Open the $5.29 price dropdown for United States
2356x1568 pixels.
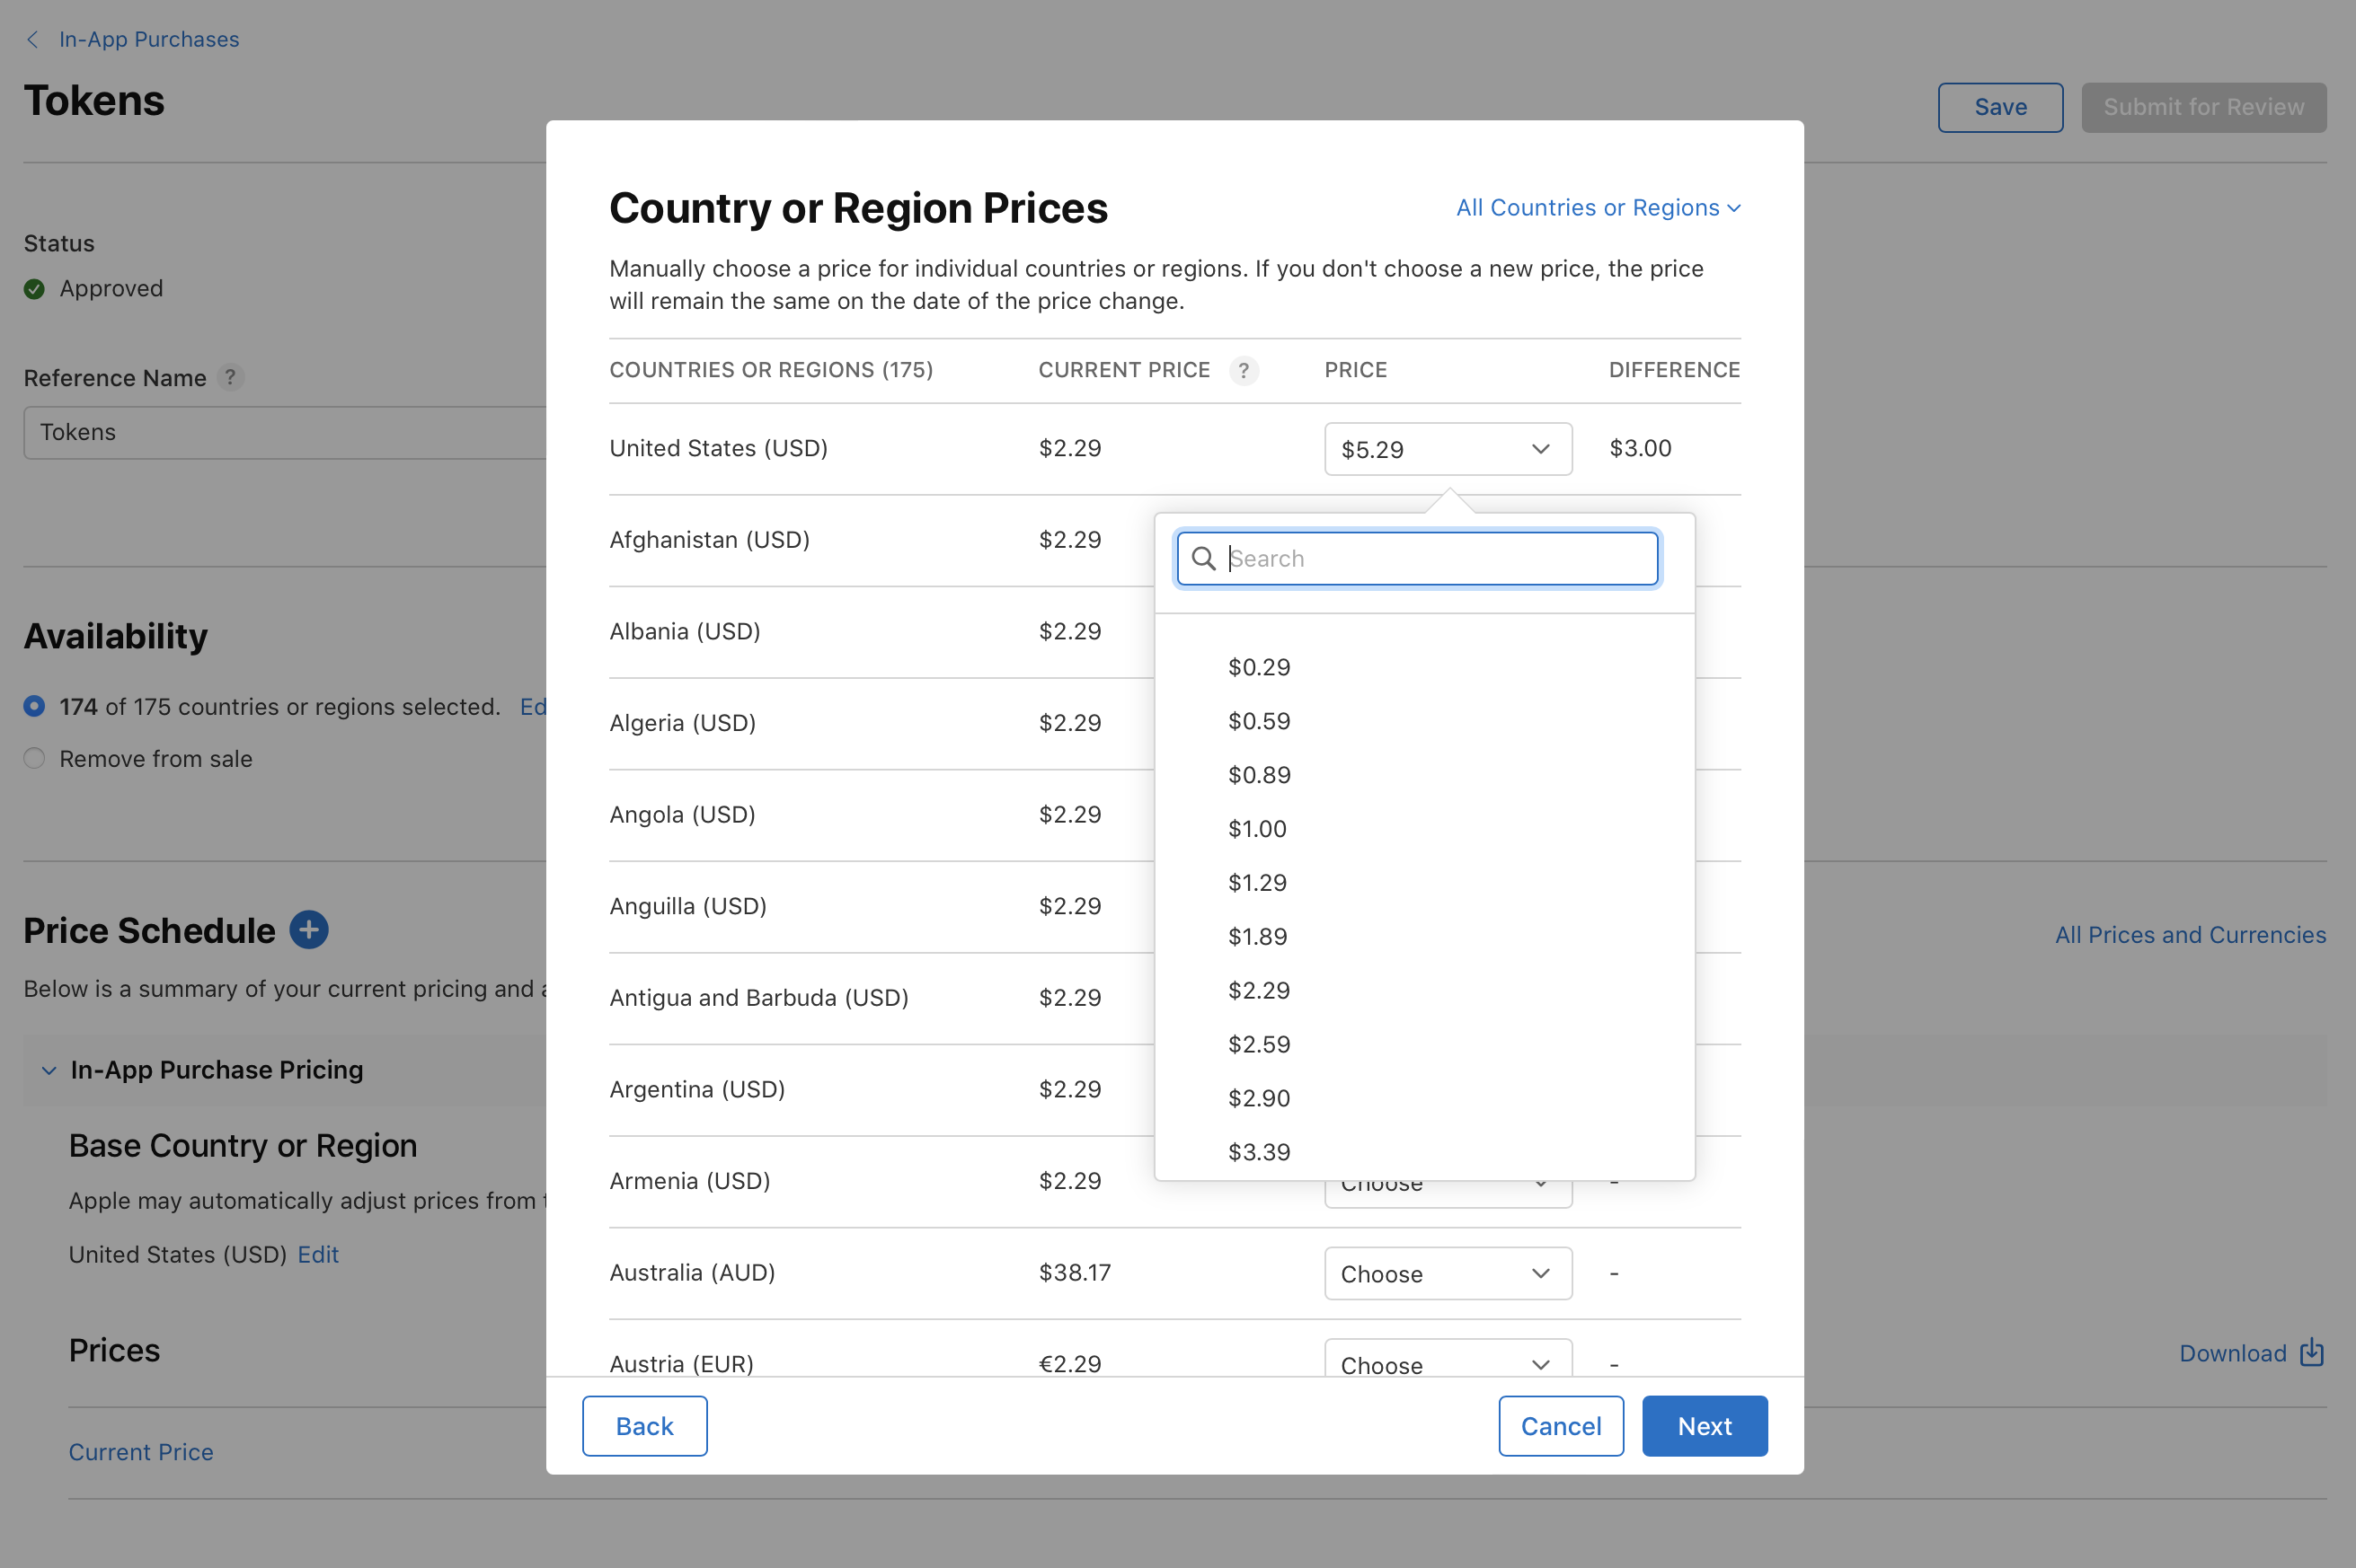(1448, 449)
